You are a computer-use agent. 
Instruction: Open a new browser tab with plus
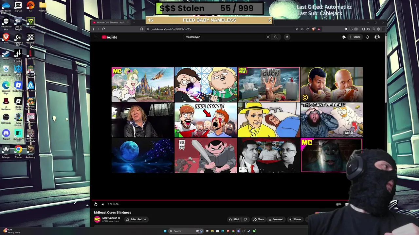(134, 23)
